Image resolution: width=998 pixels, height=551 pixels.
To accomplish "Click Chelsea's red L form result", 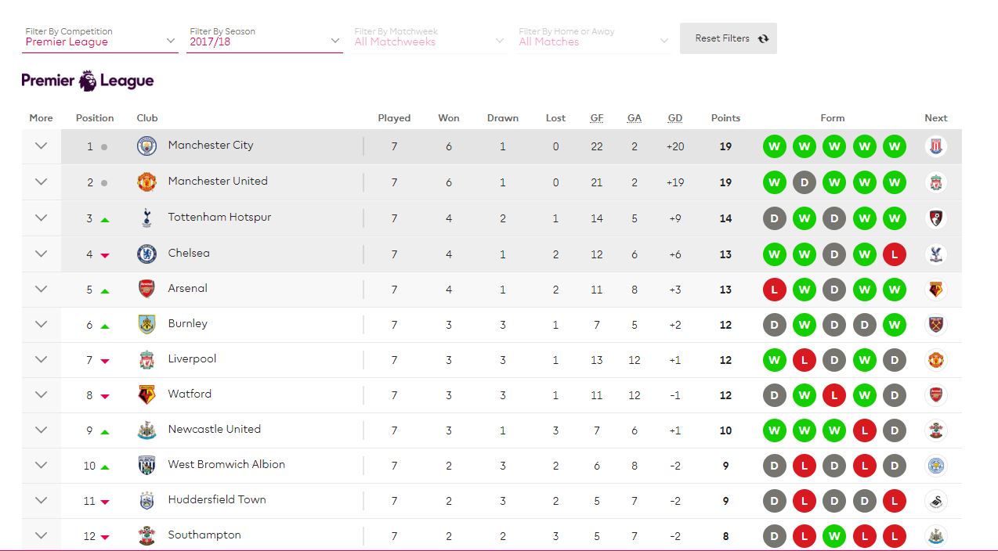I will click(x=894, y=254).
